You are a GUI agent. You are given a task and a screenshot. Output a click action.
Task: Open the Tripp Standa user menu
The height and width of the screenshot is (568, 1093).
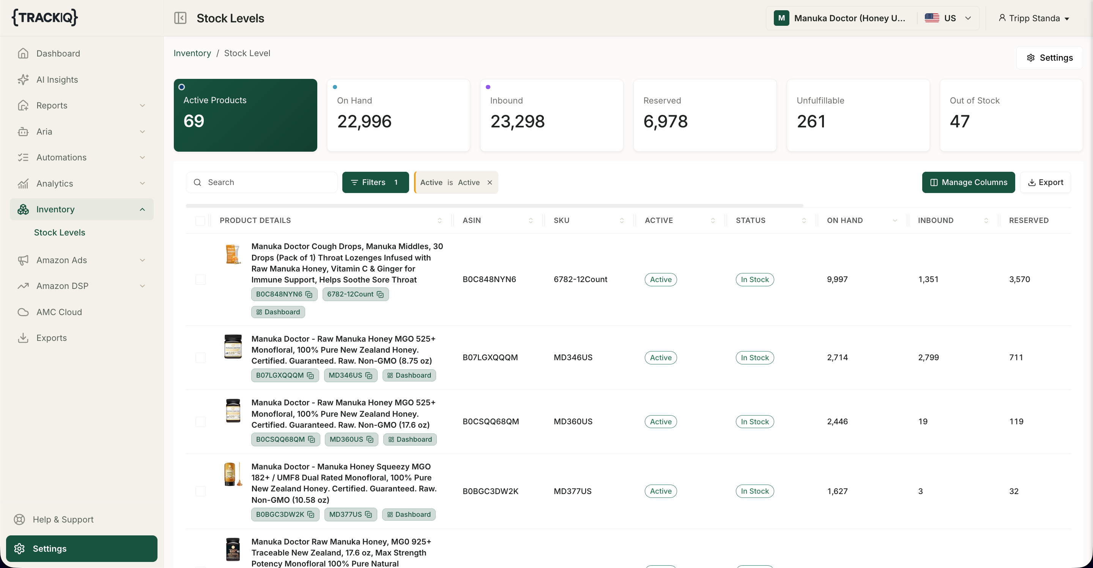coord(1033,18)
